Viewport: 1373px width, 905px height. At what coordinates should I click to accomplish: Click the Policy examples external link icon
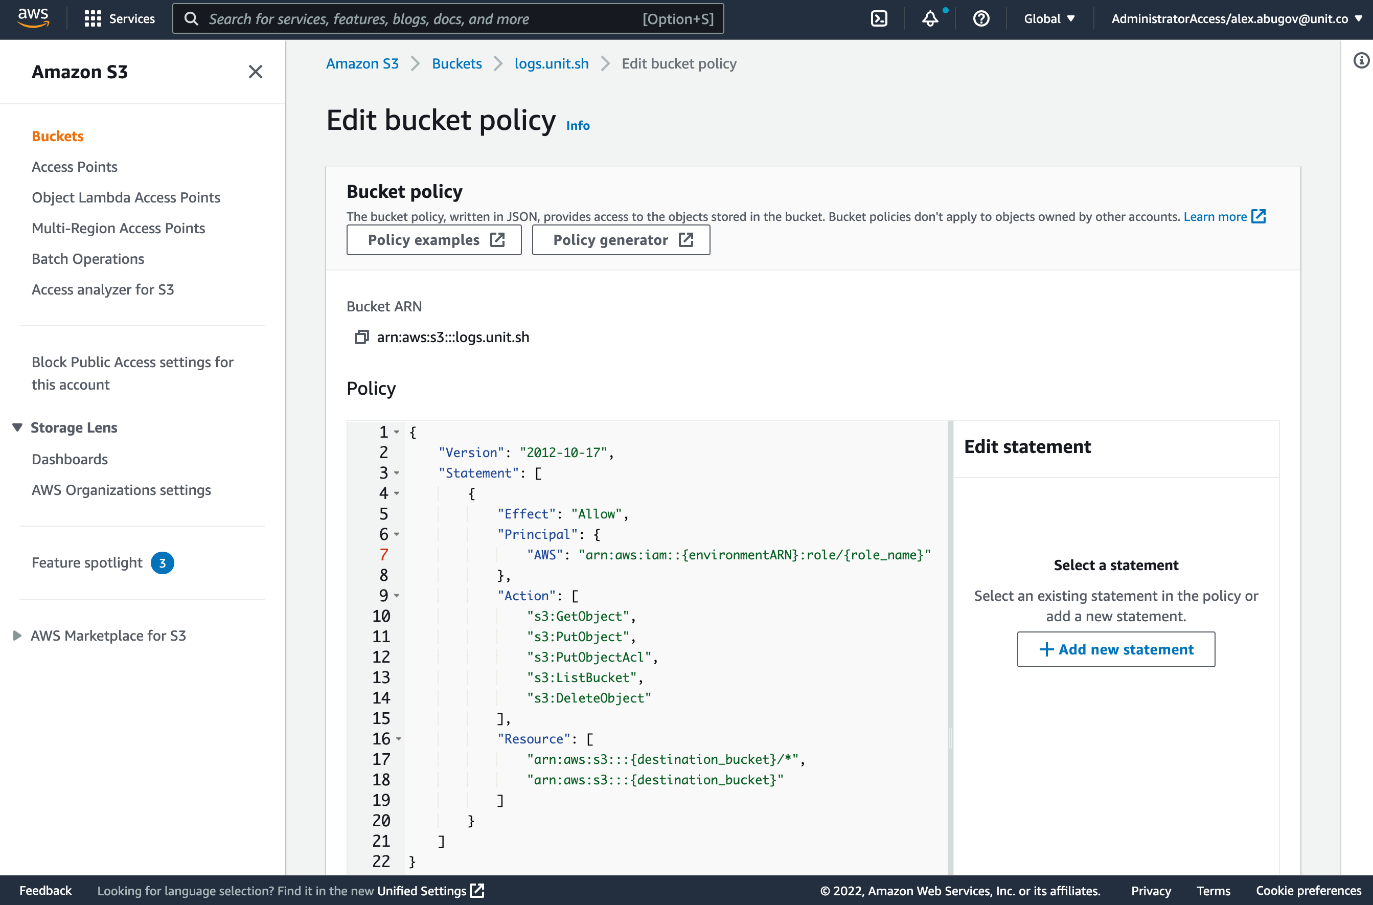(x=497, y=239)
